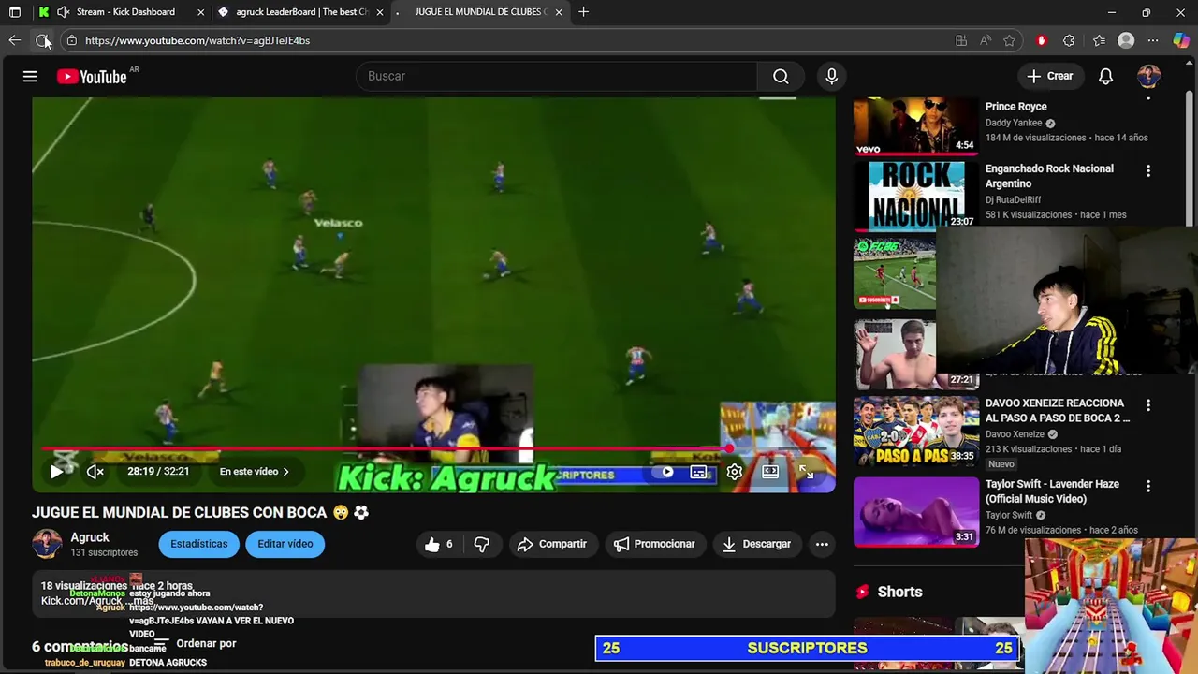Expand the 'En este video' chapters

coord(255,472)
